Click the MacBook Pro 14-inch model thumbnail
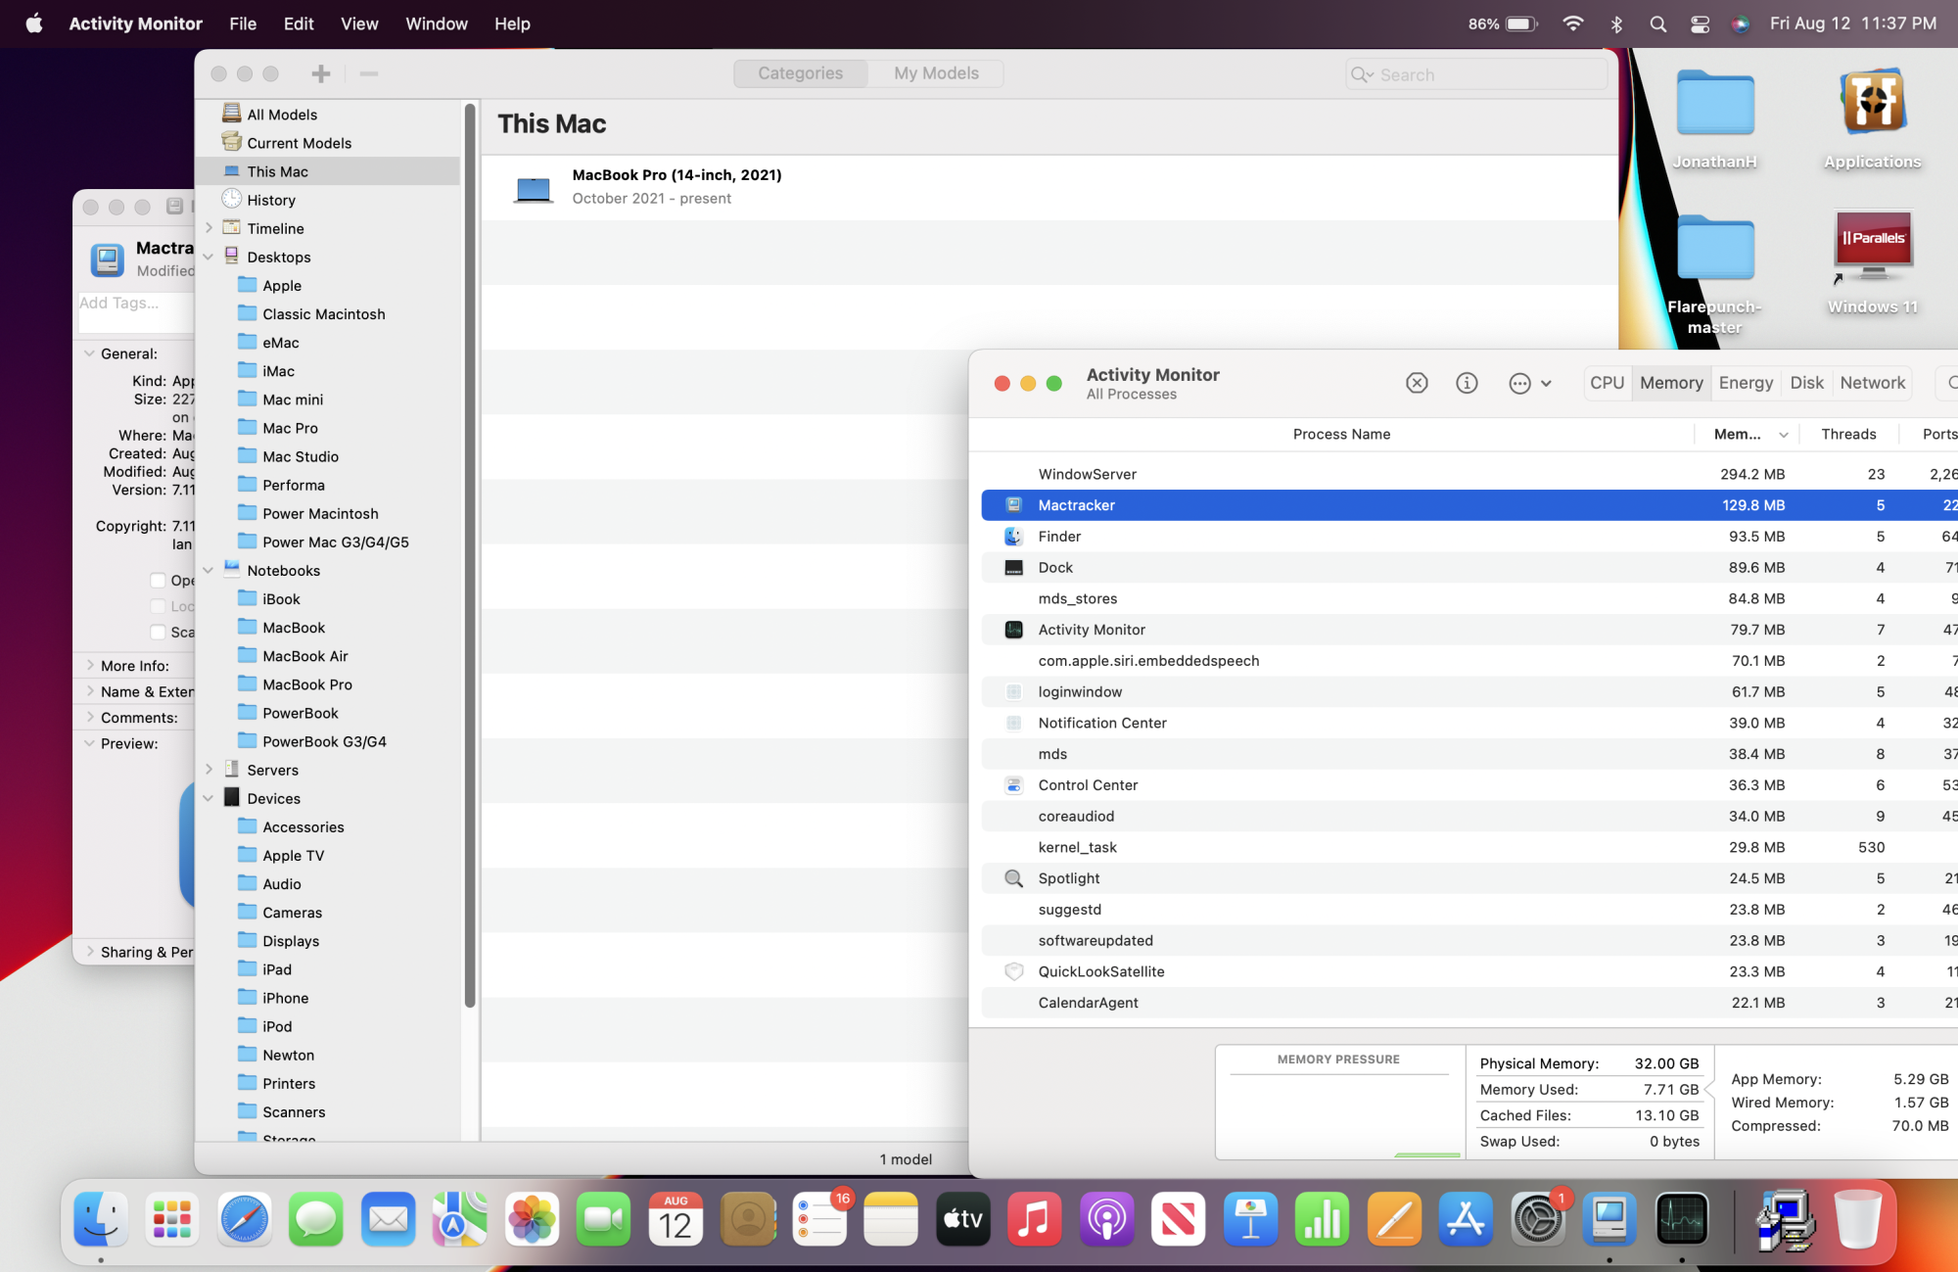This screenshot has height=1272, width=1958. [534, 187]
